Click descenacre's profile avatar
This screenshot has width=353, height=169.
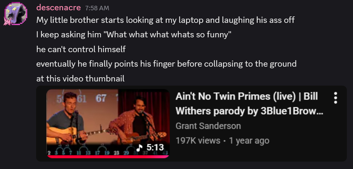(16, 13)
